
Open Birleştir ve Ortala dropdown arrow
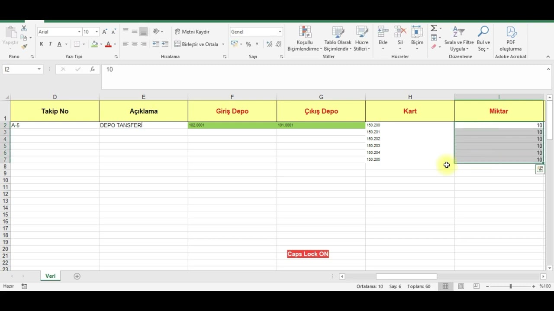(223, 44)
